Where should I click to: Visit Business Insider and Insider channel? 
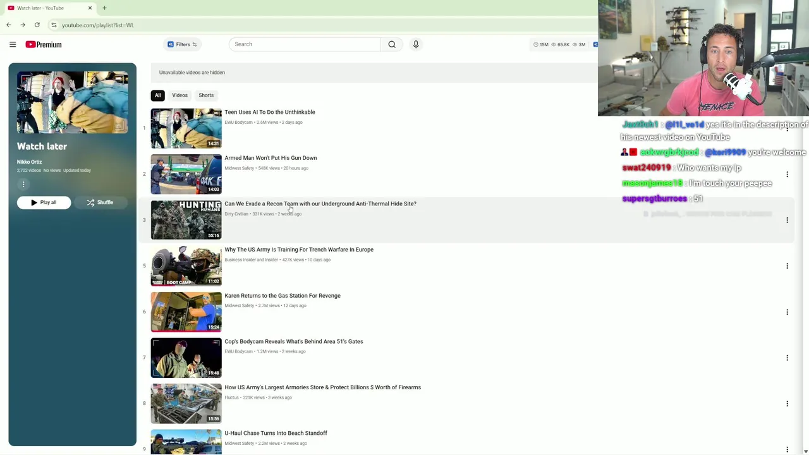[x=252, y=260]
